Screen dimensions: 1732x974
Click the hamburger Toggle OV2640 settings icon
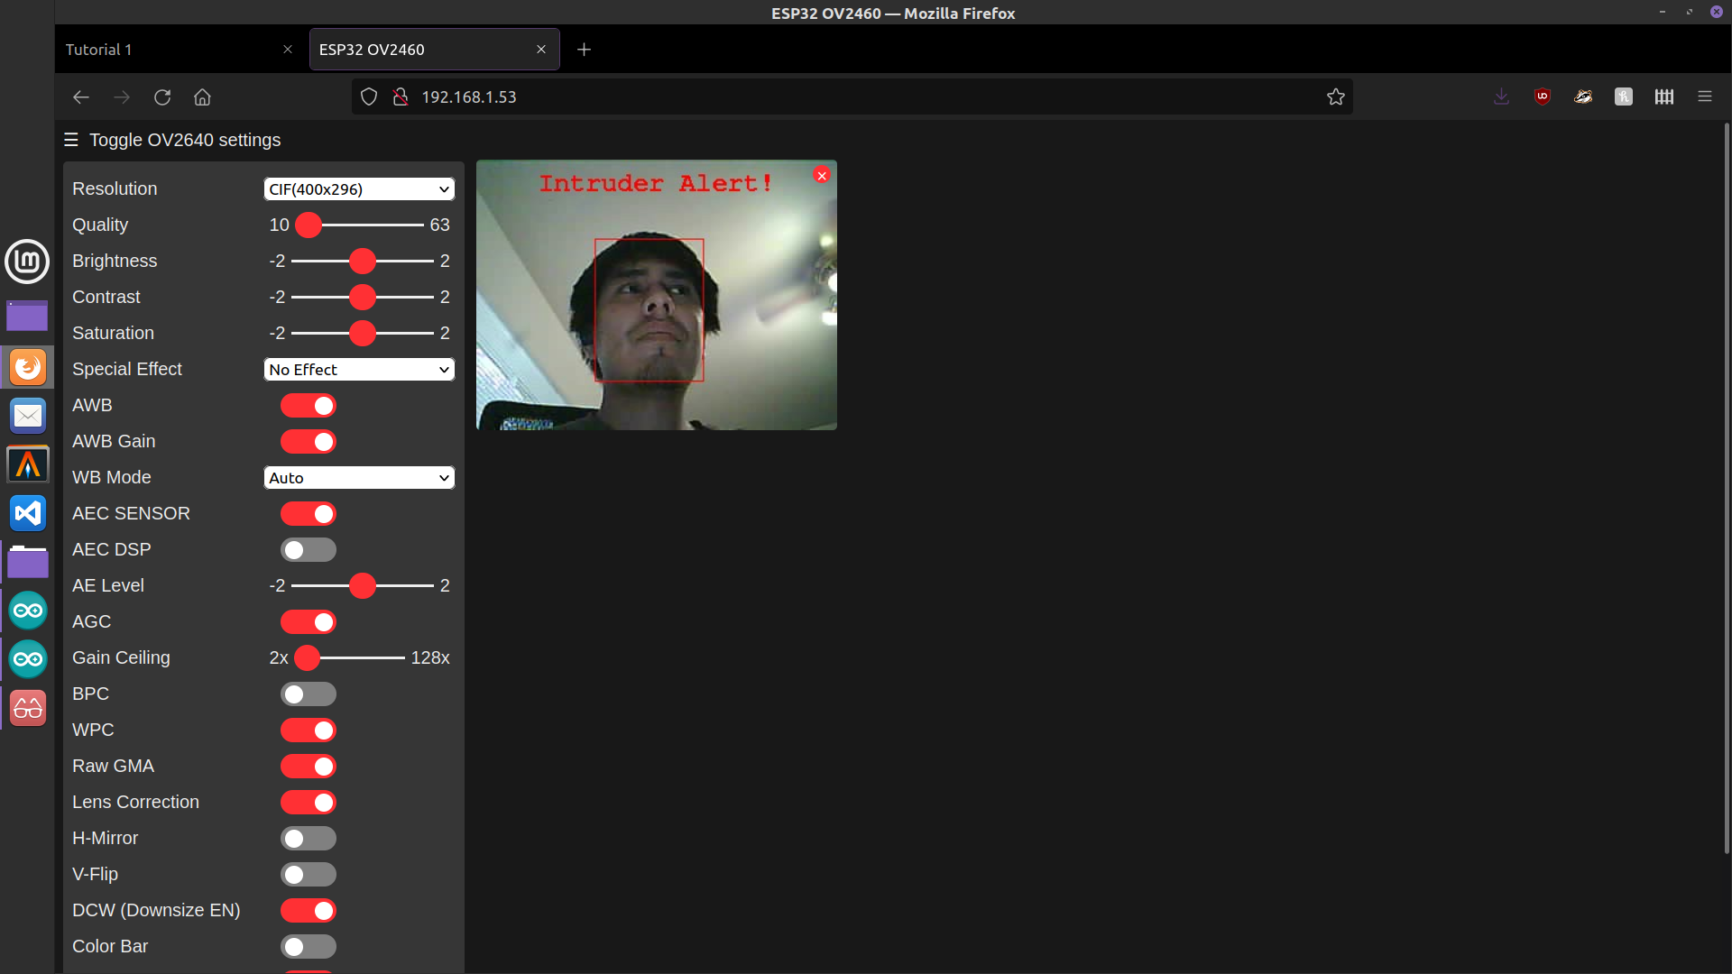click(71, 140)
